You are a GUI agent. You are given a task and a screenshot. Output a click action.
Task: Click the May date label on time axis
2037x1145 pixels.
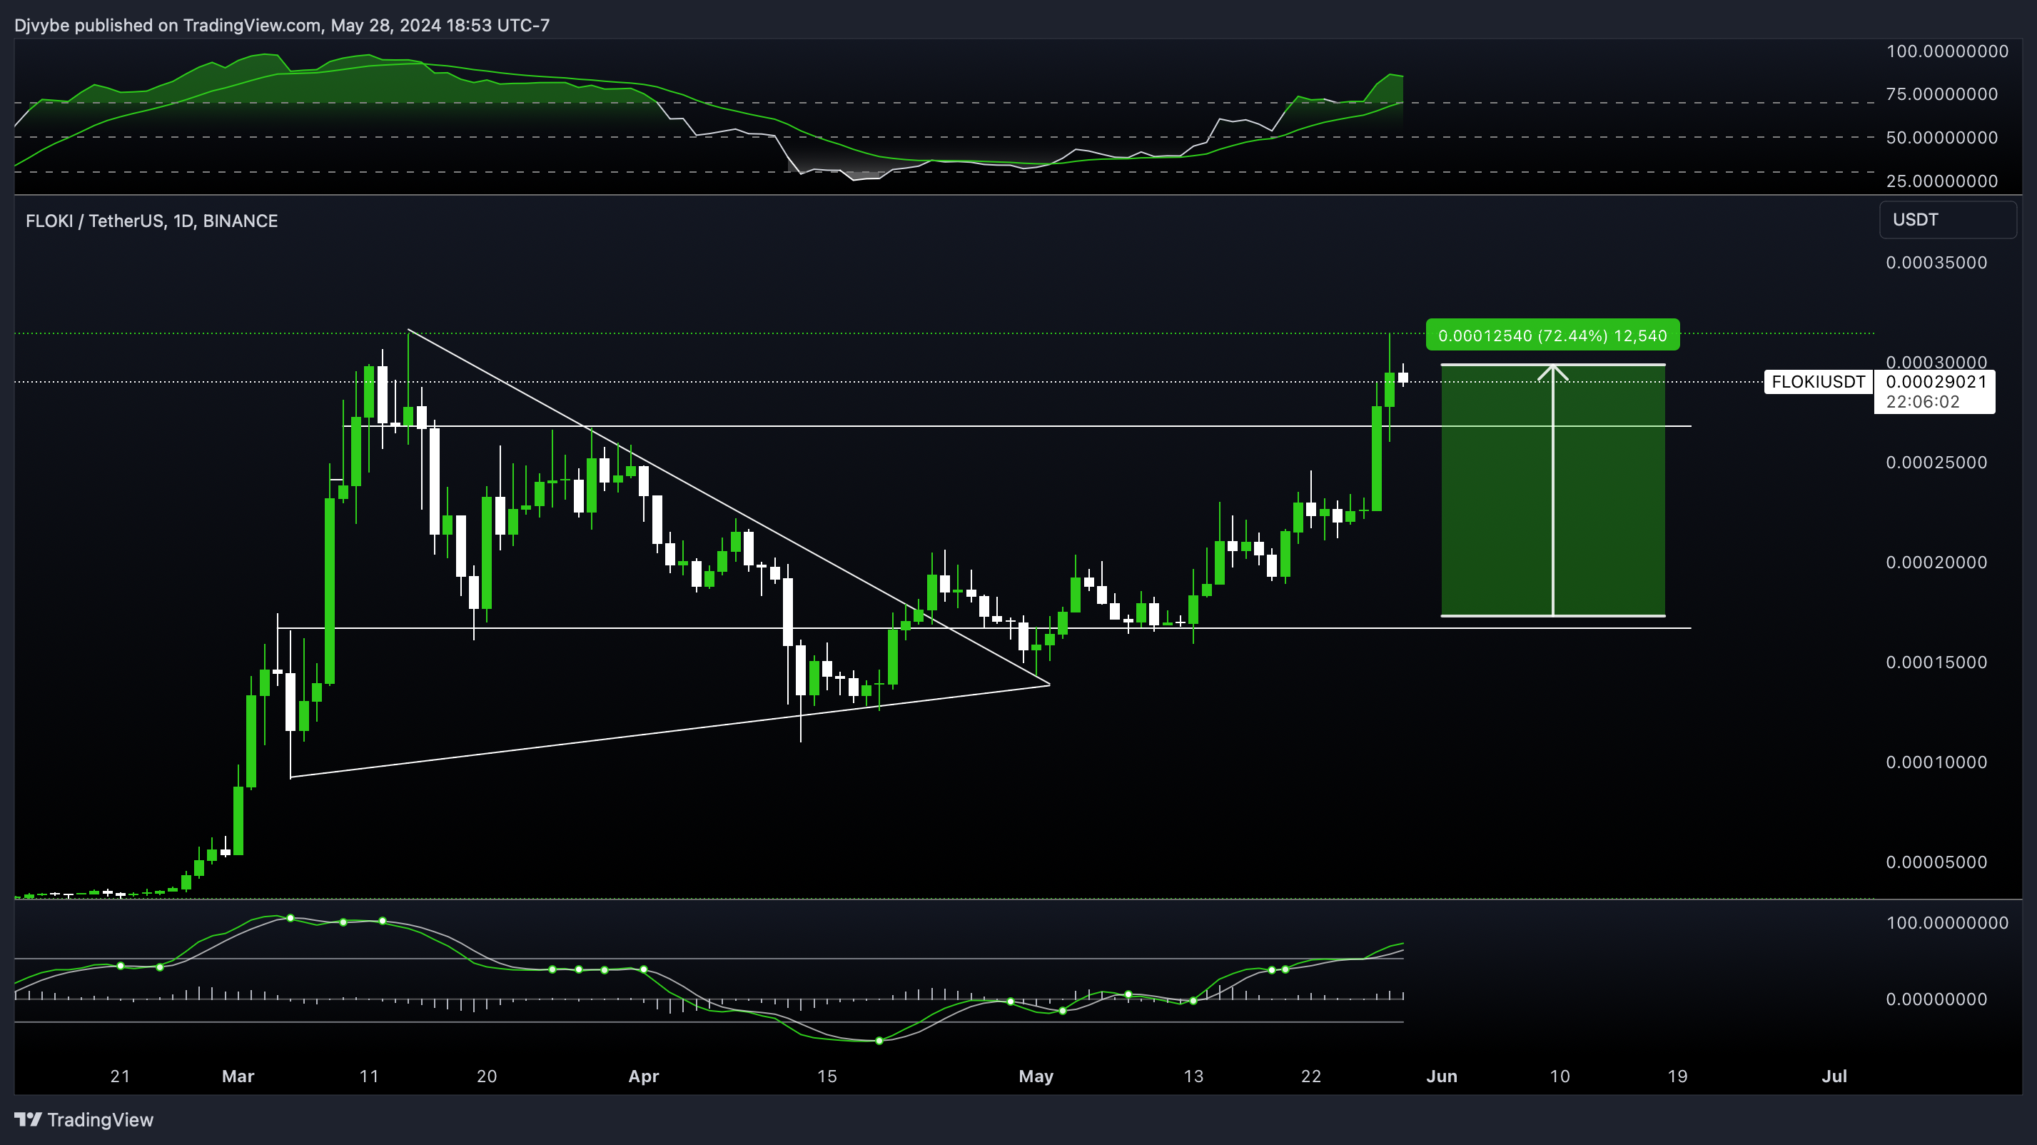pos(1036,1076)
